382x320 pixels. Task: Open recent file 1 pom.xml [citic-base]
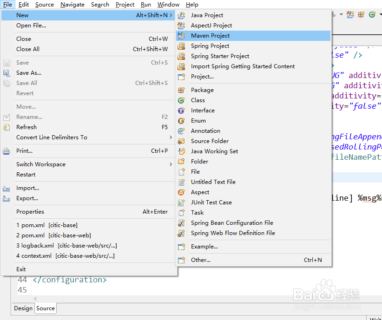88,225
